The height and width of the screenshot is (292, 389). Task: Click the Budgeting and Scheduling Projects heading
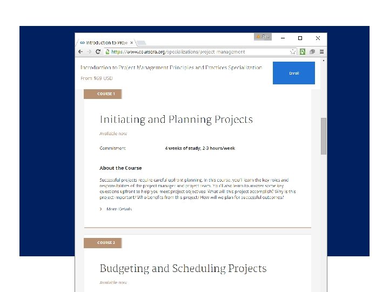[183, 269]
